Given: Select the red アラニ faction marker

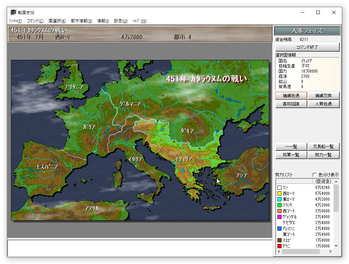Looking at the screenshot, I should click(279, 246).
